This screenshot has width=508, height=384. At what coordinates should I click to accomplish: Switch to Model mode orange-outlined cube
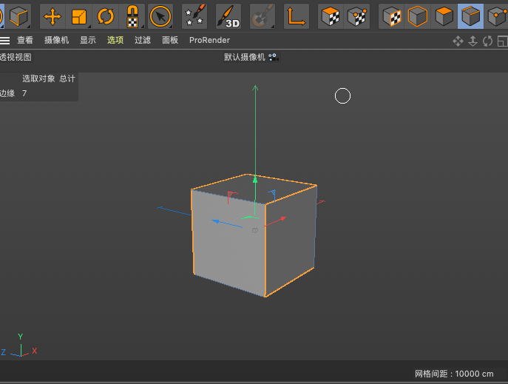tap(418, 16)
